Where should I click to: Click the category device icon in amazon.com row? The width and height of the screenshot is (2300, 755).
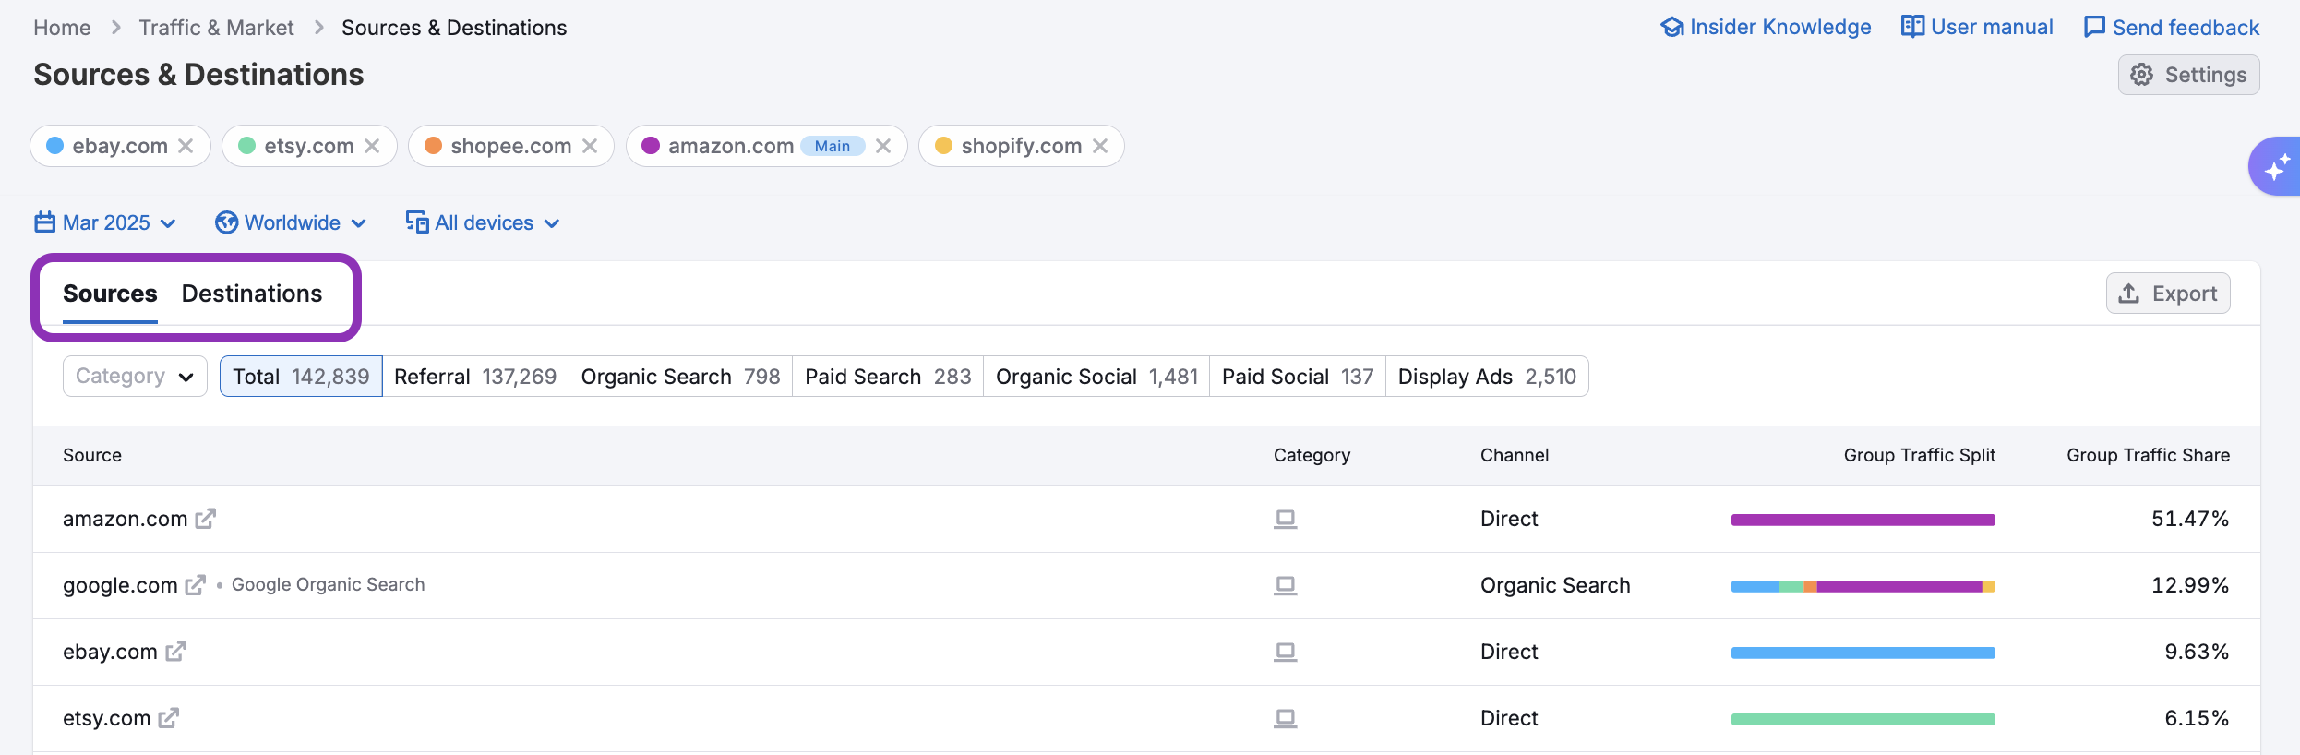pyautogui.click(x=1286, y=519)
